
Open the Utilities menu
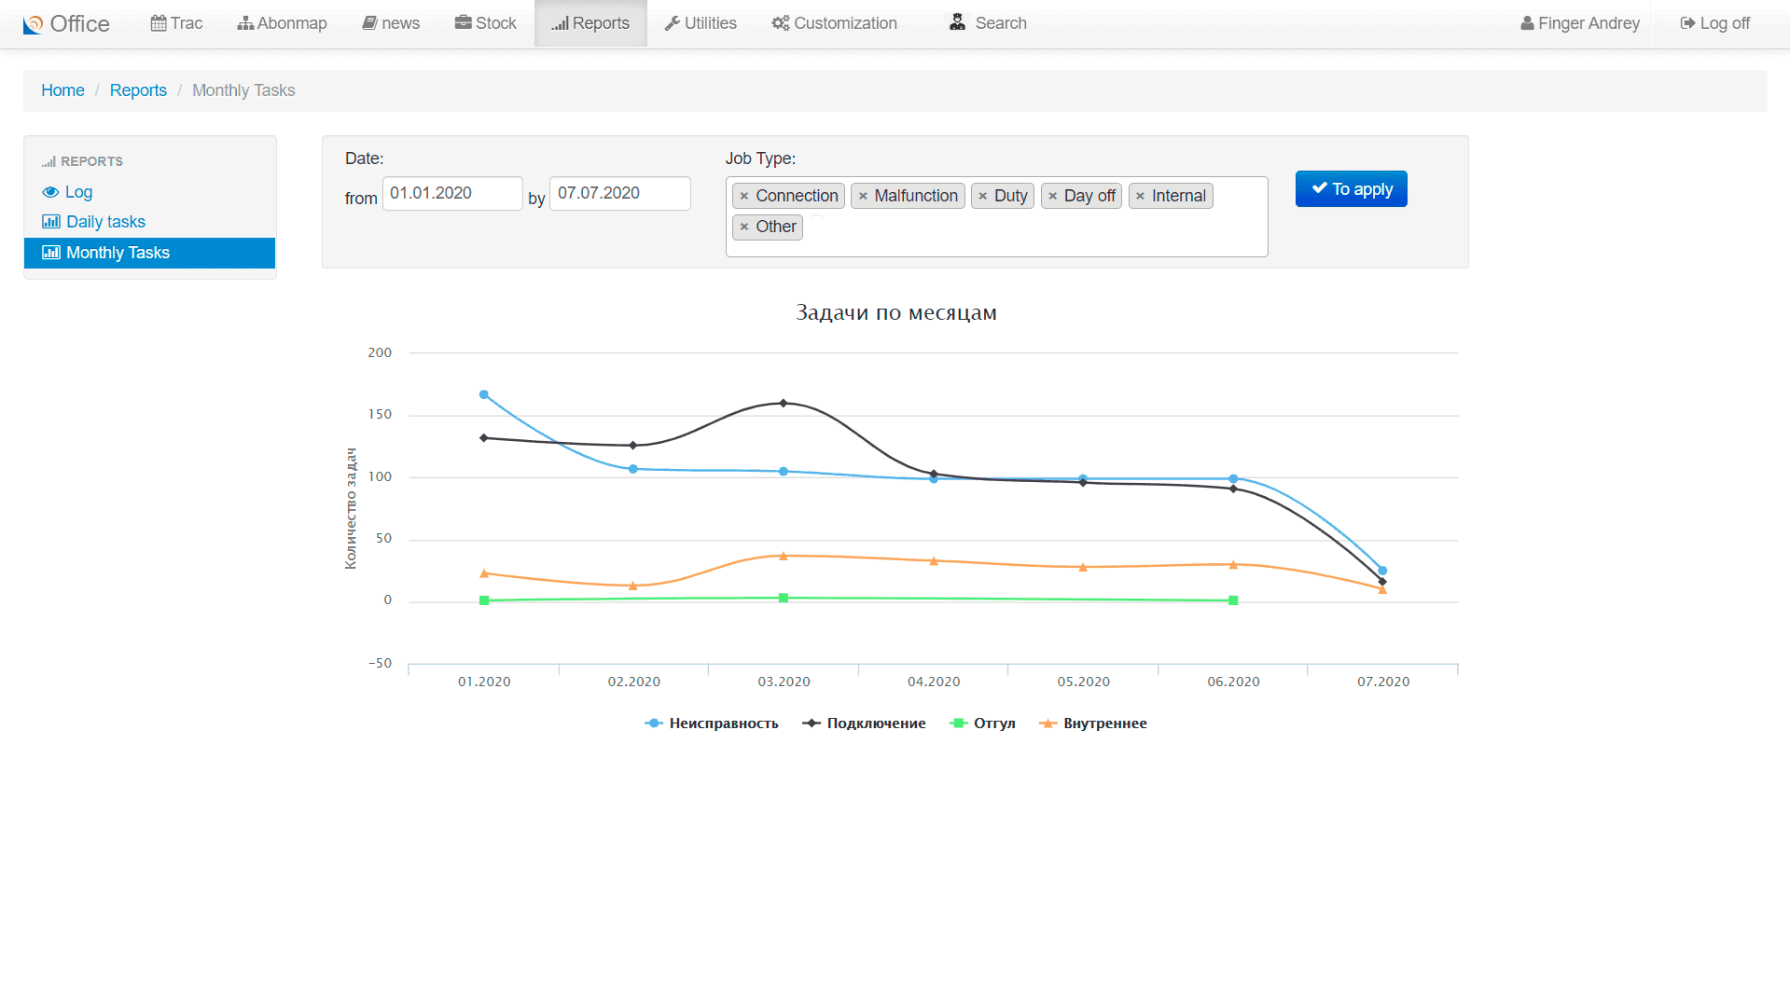click(x=701, y=23)
